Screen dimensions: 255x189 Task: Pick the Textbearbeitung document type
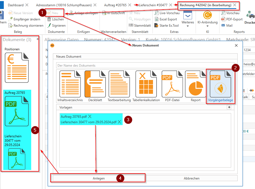click(119, 84)
